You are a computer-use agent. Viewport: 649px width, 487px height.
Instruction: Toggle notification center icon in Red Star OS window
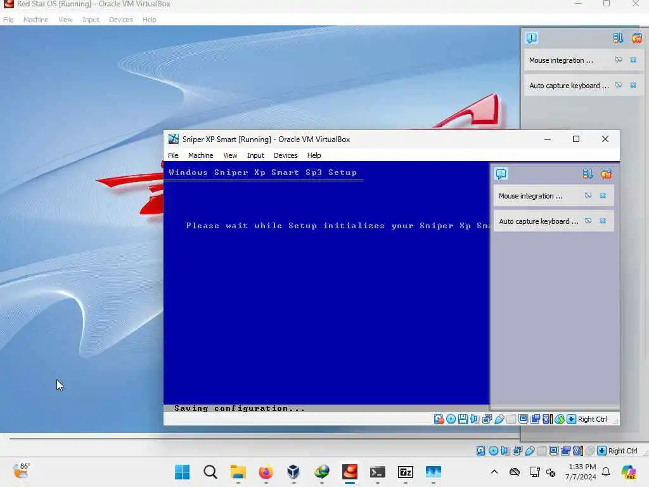[x=532, y=38]
